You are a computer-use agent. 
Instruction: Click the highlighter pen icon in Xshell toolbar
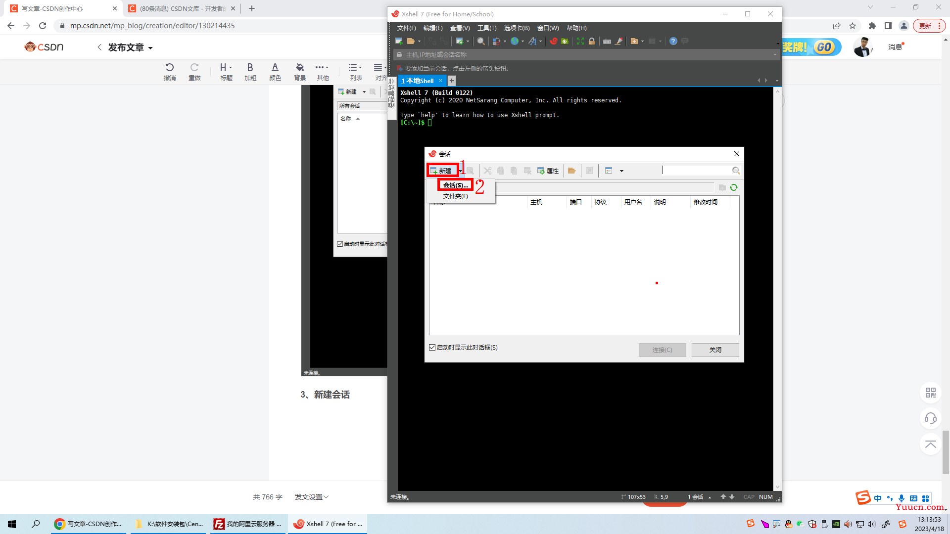619,41
